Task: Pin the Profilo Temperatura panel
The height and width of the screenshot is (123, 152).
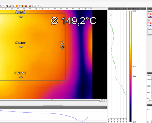Action: coord(123,9)
